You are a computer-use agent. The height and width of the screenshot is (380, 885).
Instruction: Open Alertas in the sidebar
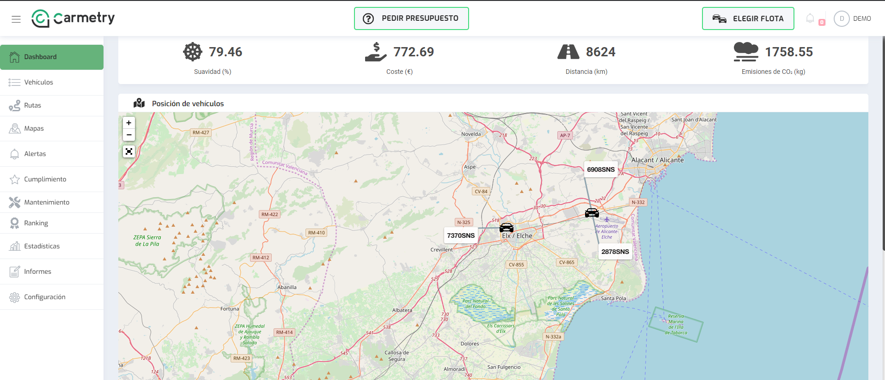coord(52,154)
